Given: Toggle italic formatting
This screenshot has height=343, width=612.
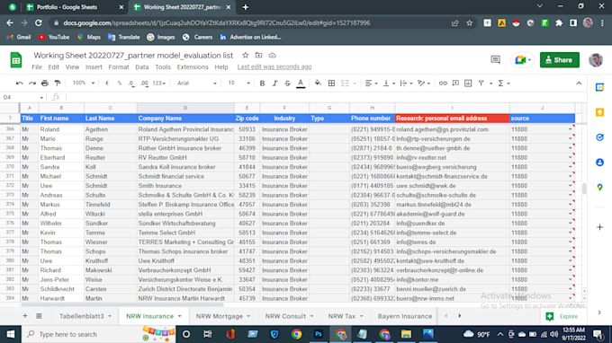Looking at the screenshot, I should coord(274,84).
